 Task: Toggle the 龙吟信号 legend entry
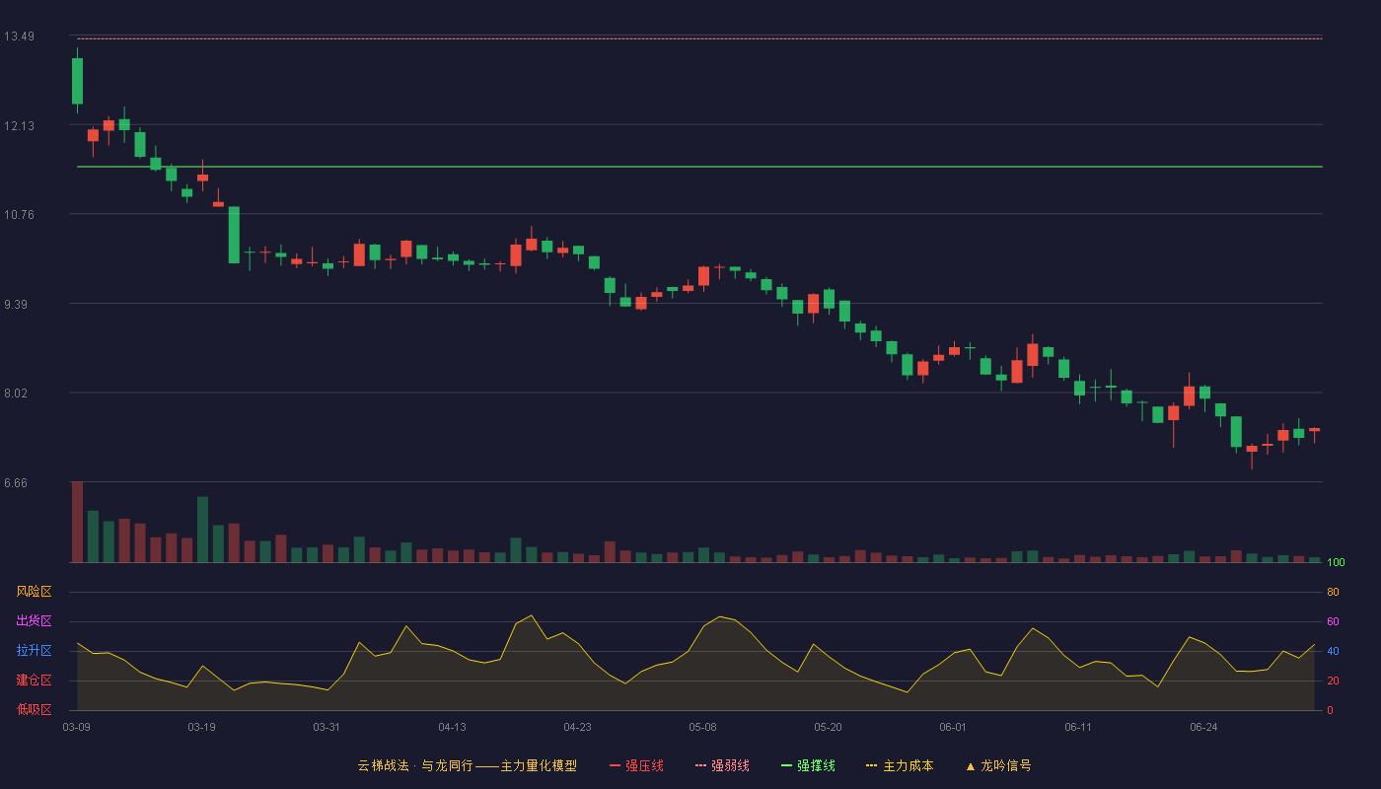tap(998, 765)
